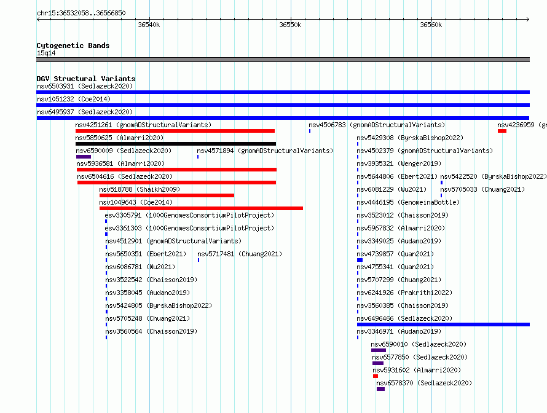Select the blue bar of nsv1051232 (Coe2014)
The width and height of the screenshot is (547, 413).
[283, 105]
